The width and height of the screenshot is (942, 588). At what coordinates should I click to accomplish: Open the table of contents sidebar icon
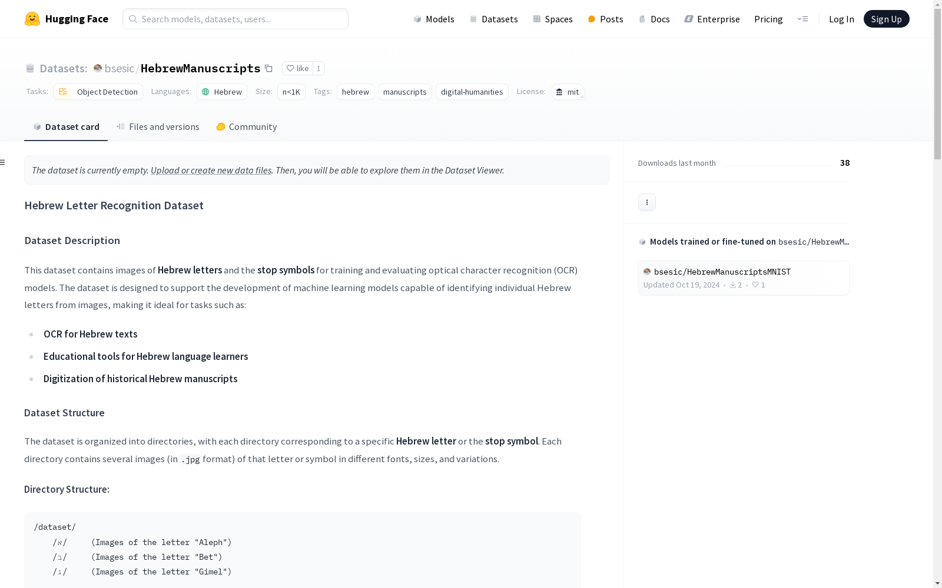click(3, 162)
